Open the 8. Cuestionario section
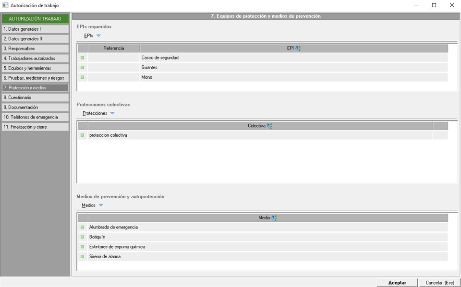The image size is (461, 287). click(x=35, y=97)
